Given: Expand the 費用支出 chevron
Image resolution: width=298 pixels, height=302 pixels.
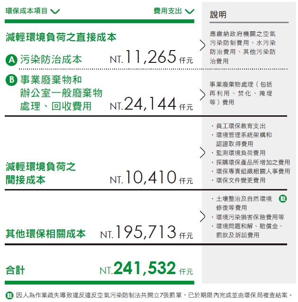Looking at the screenshot, I should pyautogui.click(x=190, y=11).
